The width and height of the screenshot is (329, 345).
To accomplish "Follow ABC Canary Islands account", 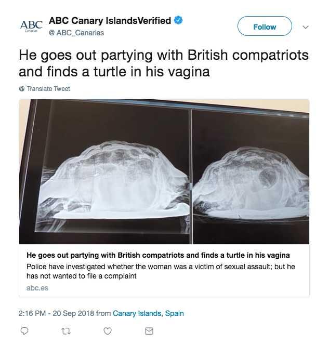I will pyautogui.click(x=265, y=26).
